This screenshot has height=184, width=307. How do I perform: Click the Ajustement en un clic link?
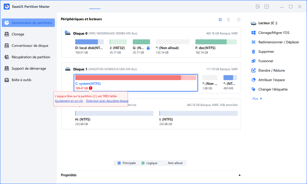(x=69, y=101)
